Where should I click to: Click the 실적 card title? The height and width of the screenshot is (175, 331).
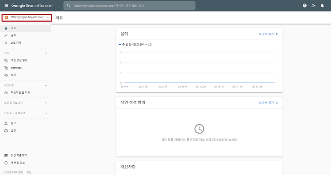[124, 34]
